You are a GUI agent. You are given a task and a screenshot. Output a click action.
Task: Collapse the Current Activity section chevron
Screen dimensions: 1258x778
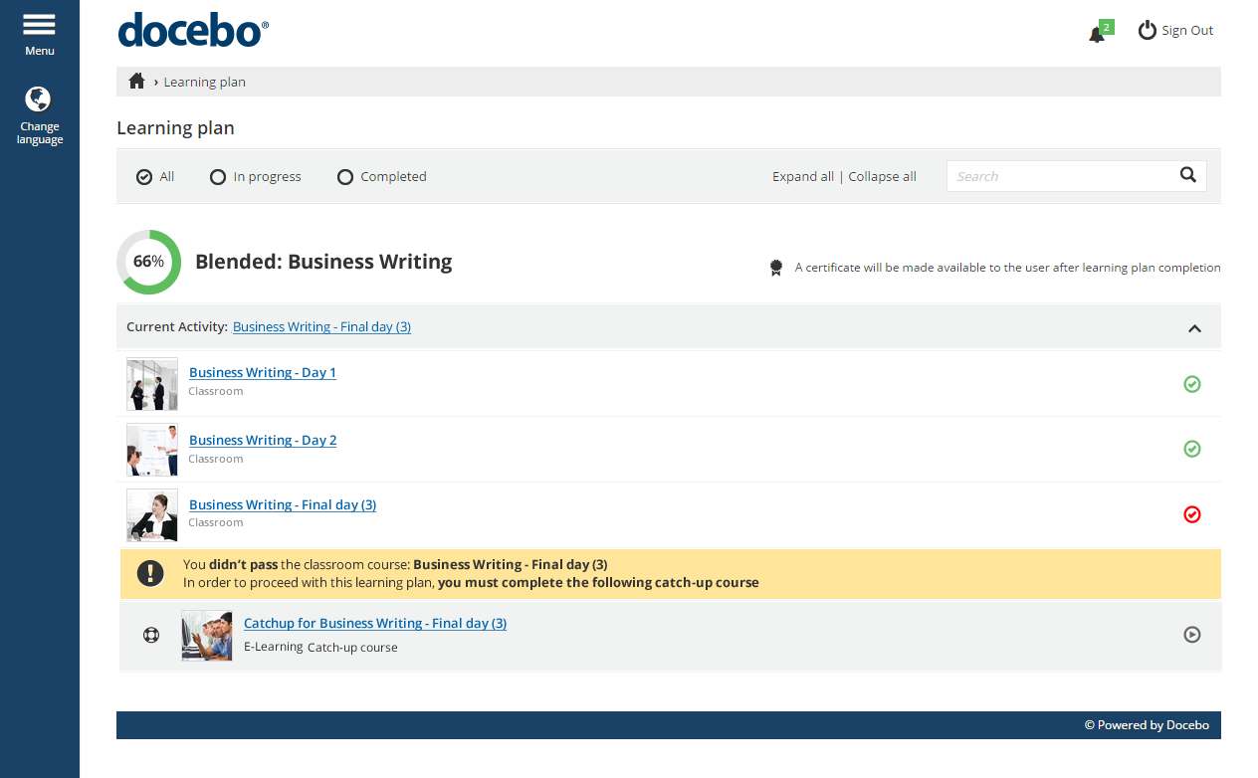(1194, 328)
